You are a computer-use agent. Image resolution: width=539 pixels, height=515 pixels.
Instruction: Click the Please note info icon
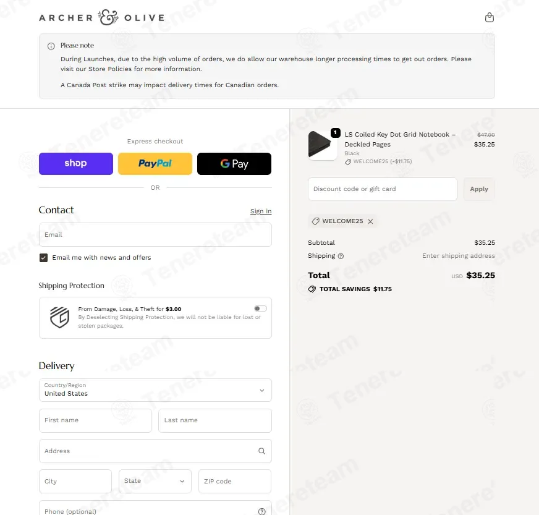(51, 46)
